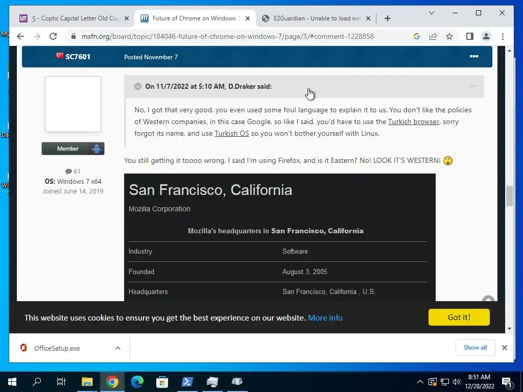Click the Posted November 7 timestamp
Viewport: 523px width, 392px height.
pyautogui.click(x=151, y=57)
